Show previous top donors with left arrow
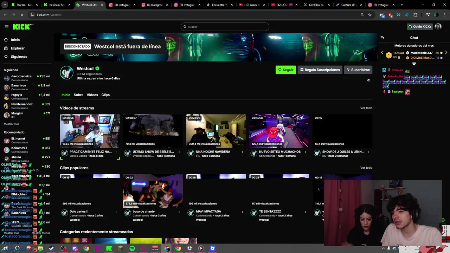This screenshot has width=450, height=253. point(382,53)
